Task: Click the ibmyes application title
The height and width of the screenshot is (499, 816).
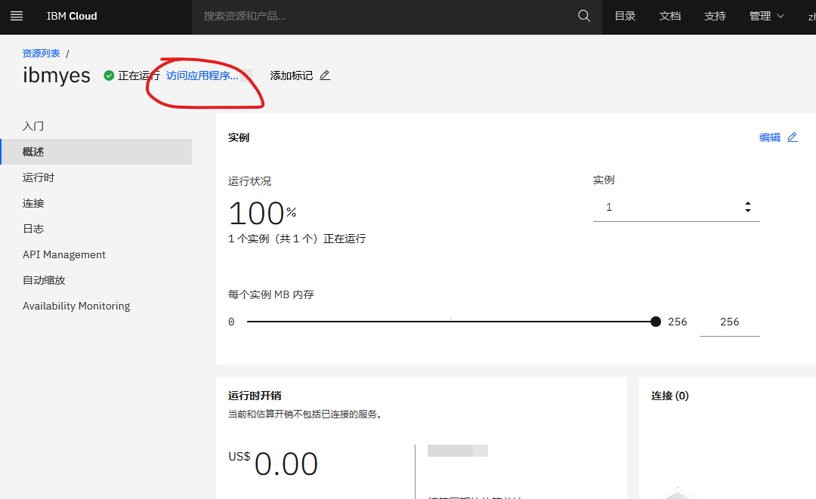Action: click(56, 76)
